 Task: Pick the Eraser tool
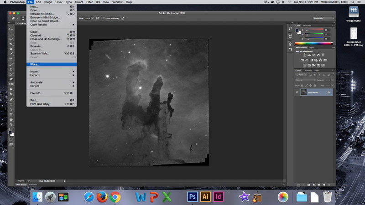pyautogui.click(x=11, y=79)
